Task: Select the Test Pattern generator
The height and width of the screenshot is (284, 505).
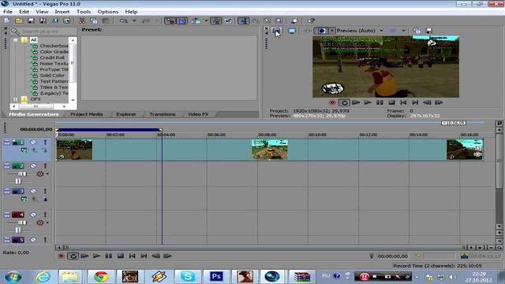Action: coord(54,81)
